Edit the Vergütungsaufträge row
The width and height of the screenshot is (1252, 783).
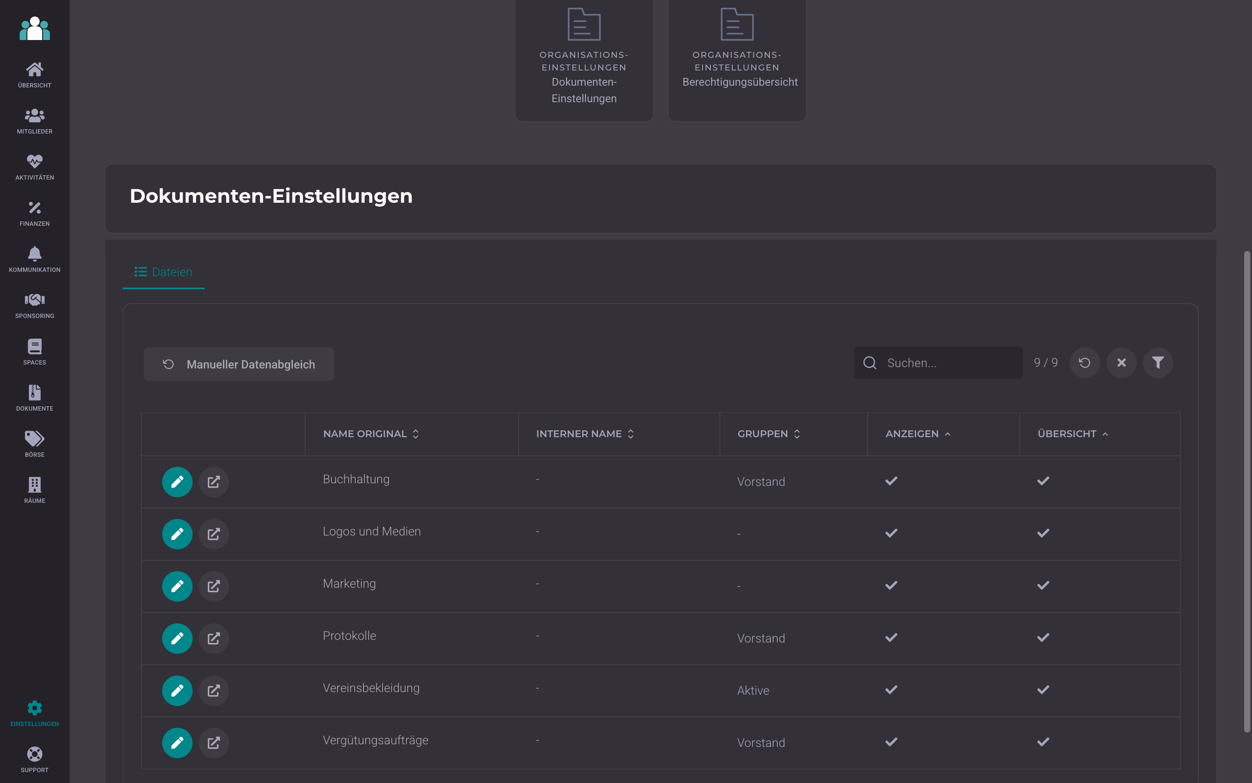[177, 743]
